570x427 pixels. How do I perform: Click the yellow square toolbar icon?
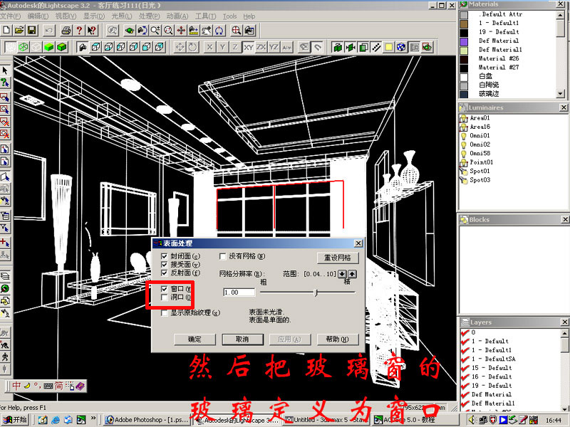point(388,47)
